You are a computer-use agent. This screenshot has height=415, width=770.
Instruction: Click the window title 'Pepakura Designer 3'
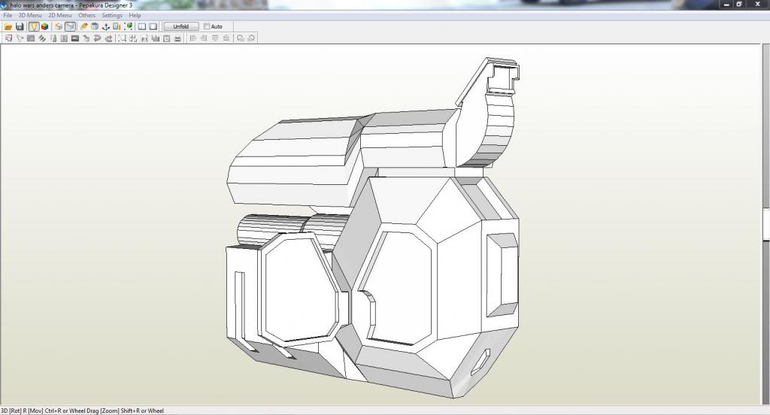click(105, 5)
